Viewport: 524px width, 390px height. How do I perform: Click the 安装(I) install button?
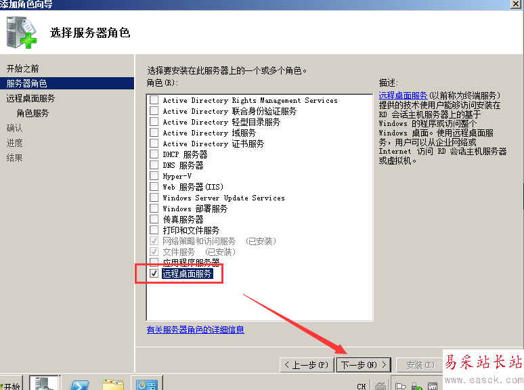[x=420, y=365]
